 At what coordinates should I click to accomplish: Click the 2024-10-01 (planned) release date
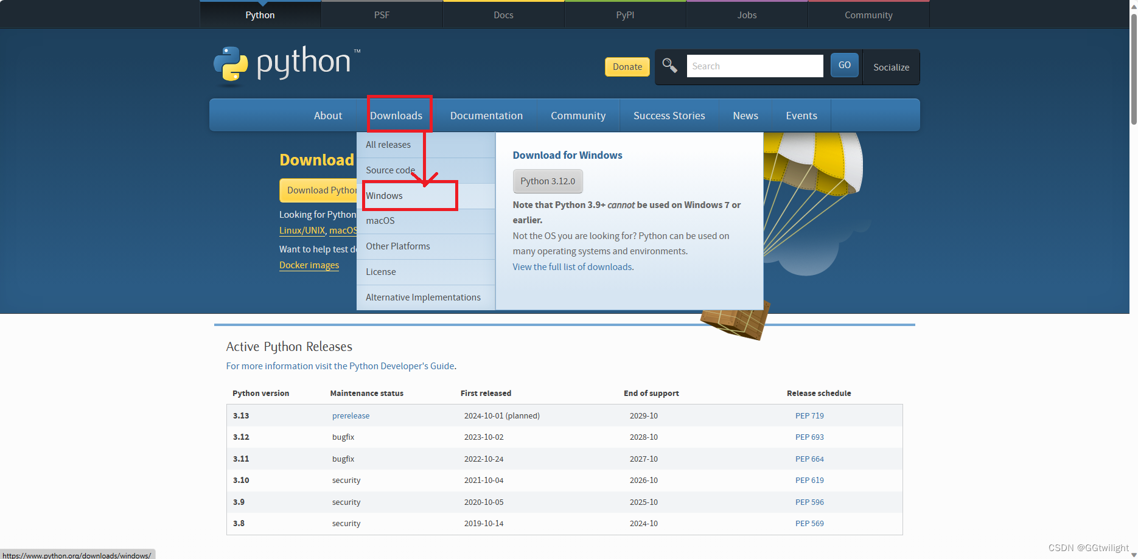(502, 416)
